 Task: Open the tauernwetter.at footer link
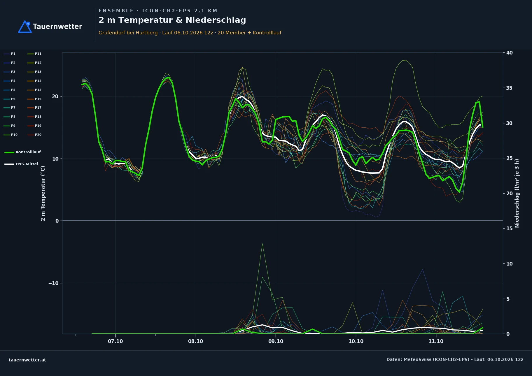[x=27, y=360]
